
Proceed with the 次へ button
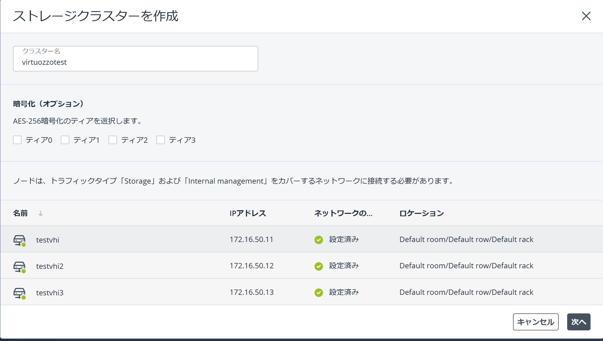pyautogui.click(x=579, y=322)
